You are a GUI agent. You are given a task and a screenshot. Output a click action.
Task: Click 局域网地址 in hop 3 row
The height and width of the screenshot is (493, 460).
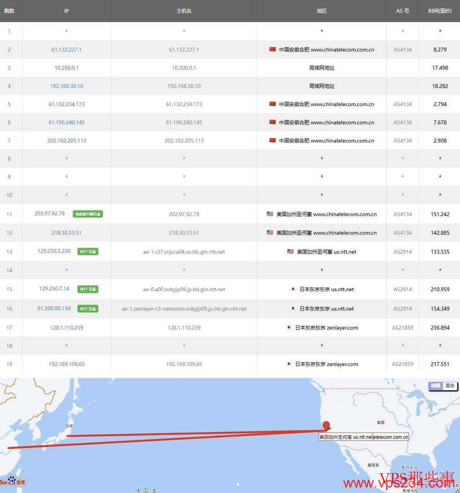pyautogui.click(x=322, y=68)
